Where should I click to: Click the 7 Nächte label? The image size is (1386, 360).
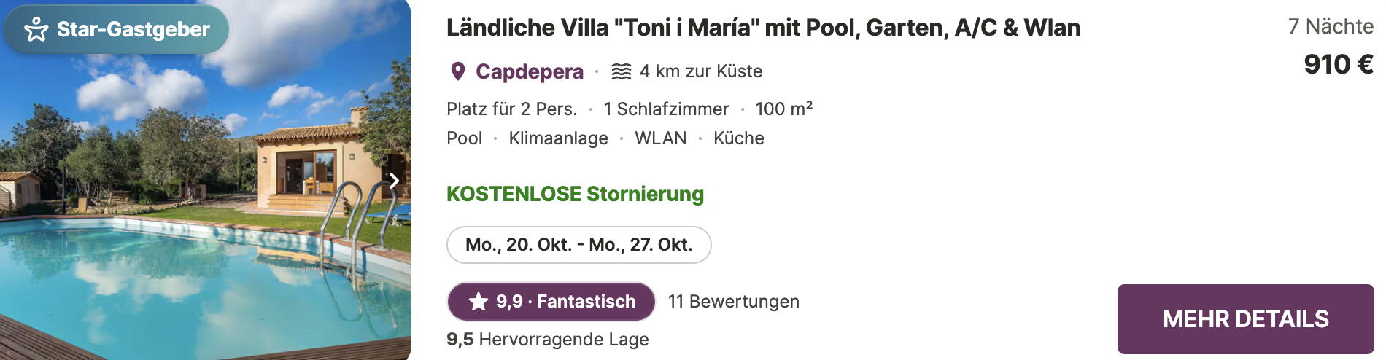coord(1331,26)
